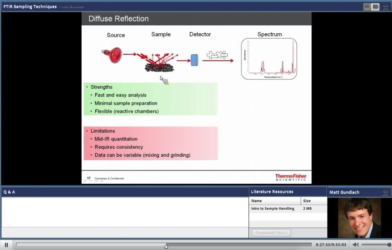The height and width of the screenshot is (250, 392).
Task: Sort resources by the Size column header
Action: point(313,201)
